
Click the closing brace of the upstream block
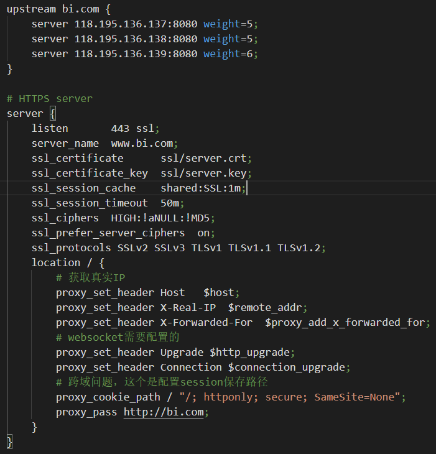pos(9,69)
